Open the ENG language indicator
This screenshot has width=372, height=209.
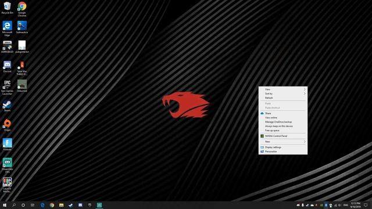tap(346, 205)
